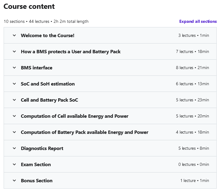221x192 pixels.
Task: Expand the chevron for "Diagnostics Report"
Action: tap(14, 148)
